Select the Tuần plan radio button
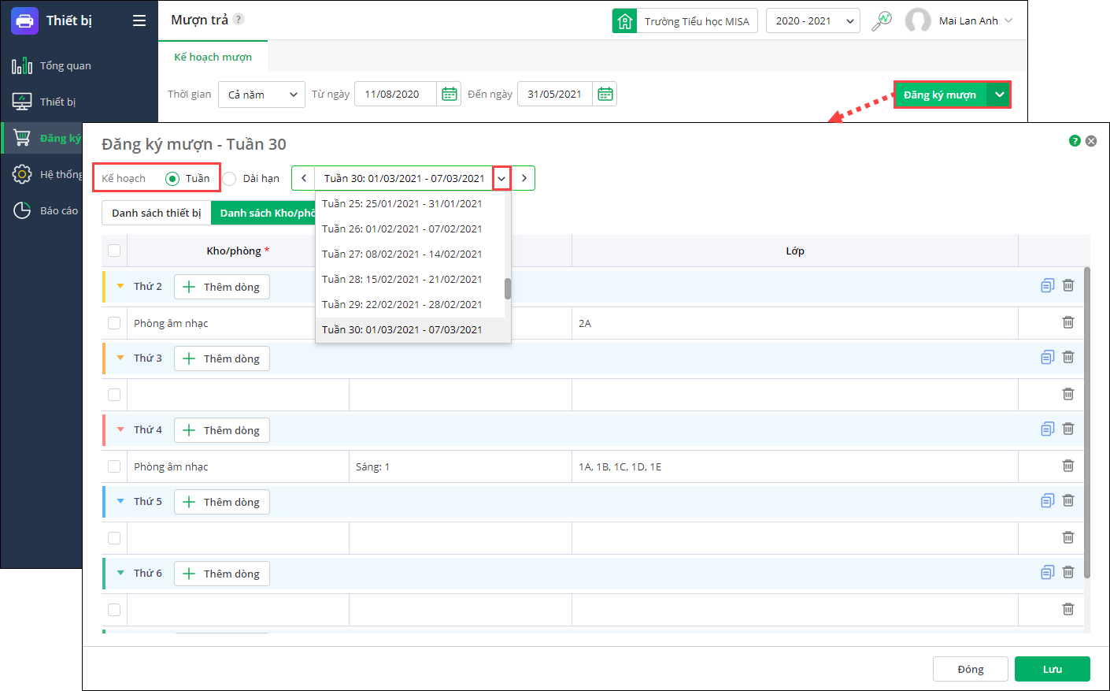Screen dimensions: 1110x691 [x=172, y=178]
